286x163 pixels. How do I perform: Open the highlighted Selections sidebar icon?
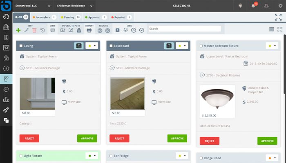point(6,79)
